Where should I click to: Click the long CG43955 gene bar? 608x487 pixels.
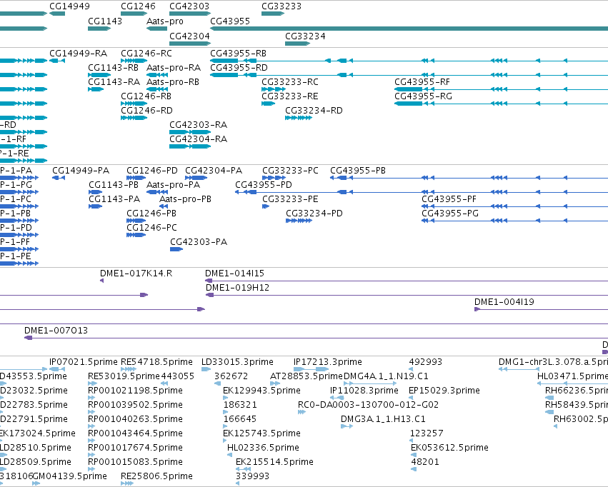[x=409, y=29]
